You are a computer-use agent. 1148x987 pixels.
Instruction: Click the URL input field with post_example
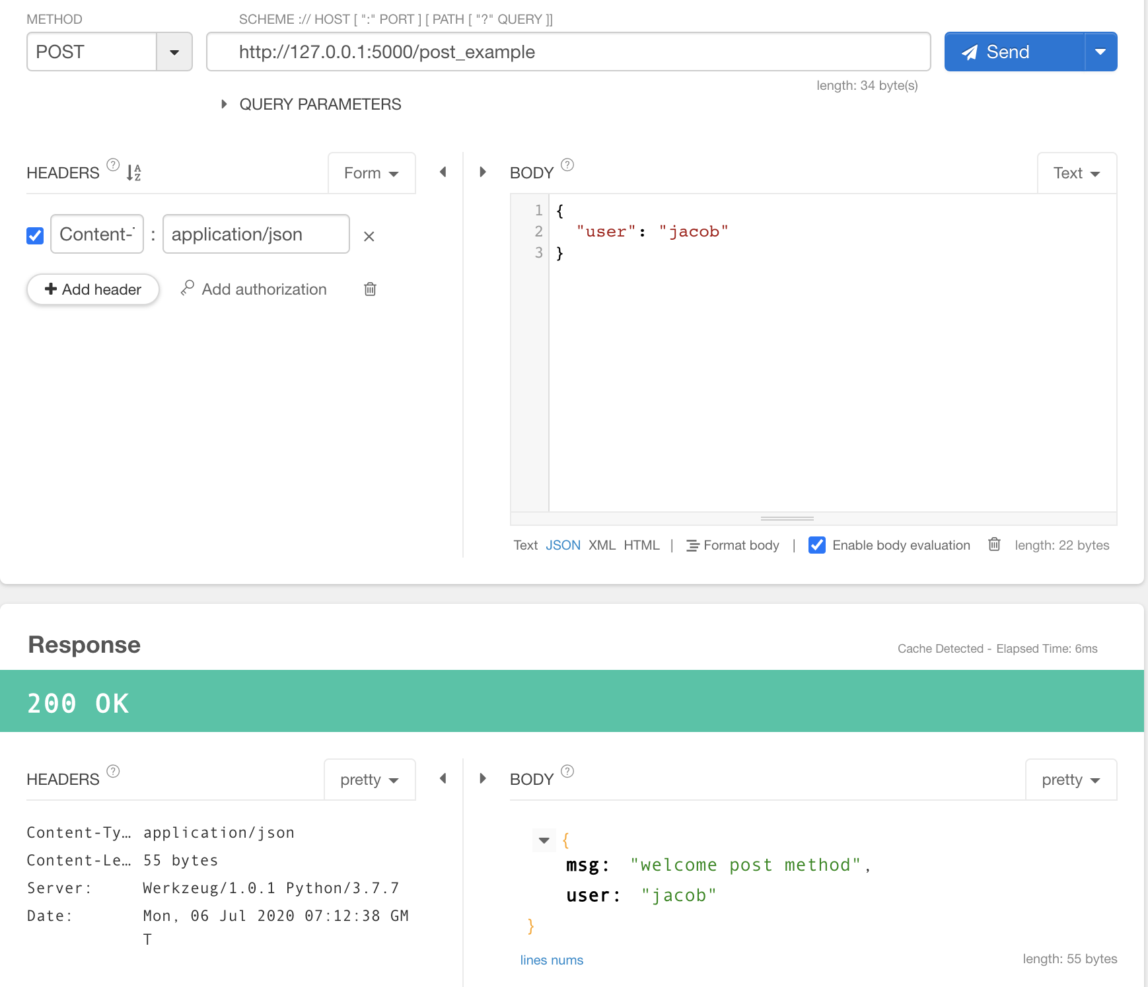[568, 52]
